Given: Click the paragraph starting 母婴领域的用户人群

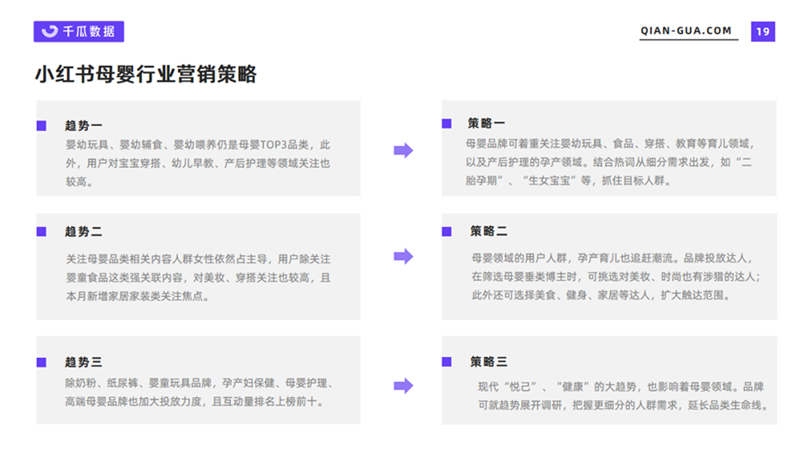Looking at the screenshot, I should pos(617,276).
